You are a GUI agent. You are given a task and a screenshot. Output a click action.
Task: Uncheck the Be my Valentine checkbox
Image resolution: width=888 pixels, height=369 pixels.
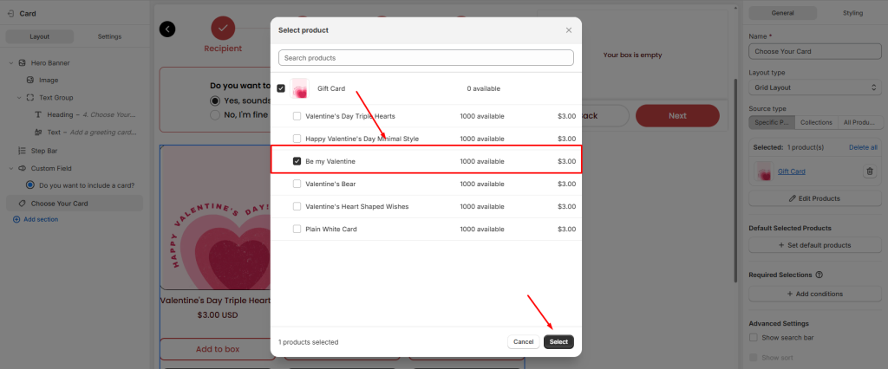(297, 161)
